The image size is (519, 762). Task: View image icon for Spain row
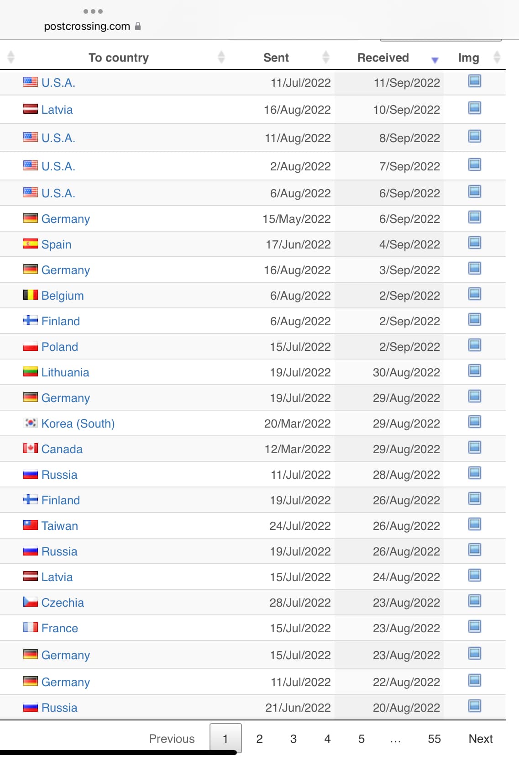click(475, 243)
